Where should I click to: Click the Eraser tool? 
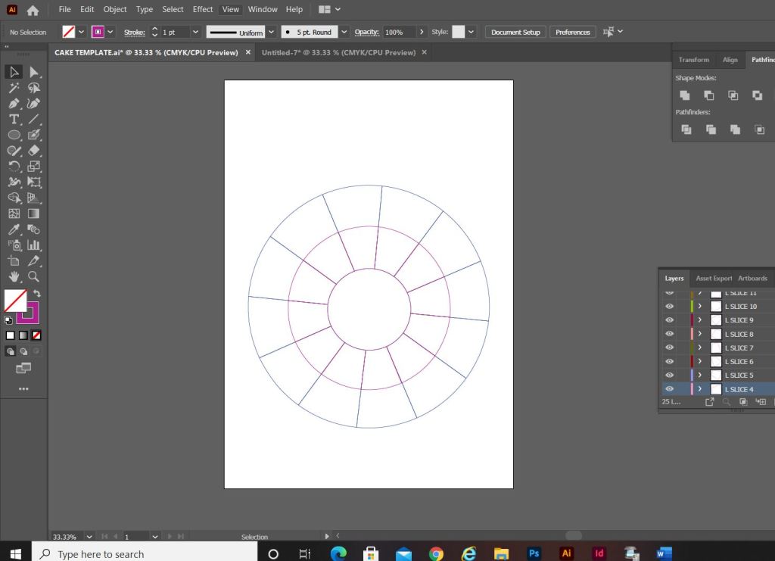coord(33,151)
